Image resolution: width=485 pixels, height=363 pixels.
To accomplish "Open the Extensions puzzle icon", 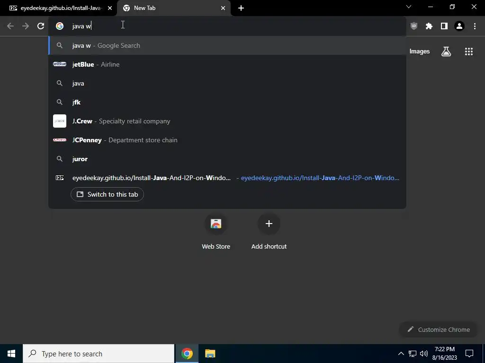I will [429, 26].
